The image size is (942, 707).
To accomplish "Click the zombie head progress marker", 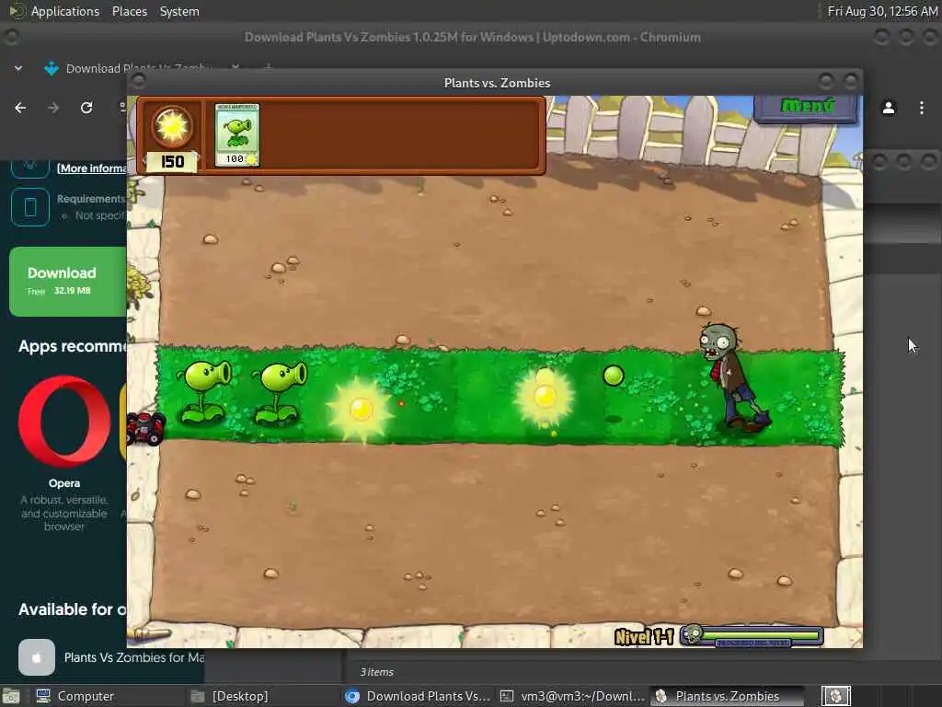I will click(692, 633).
